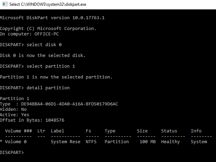Click the 100 MB size value

coord(147,142)
